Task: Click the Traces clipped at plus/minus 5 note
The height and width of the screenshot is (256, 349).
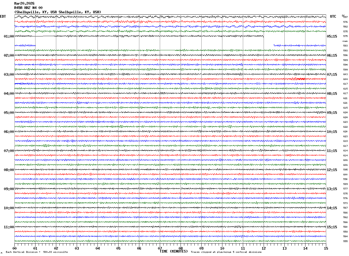Action: [226, 252]
